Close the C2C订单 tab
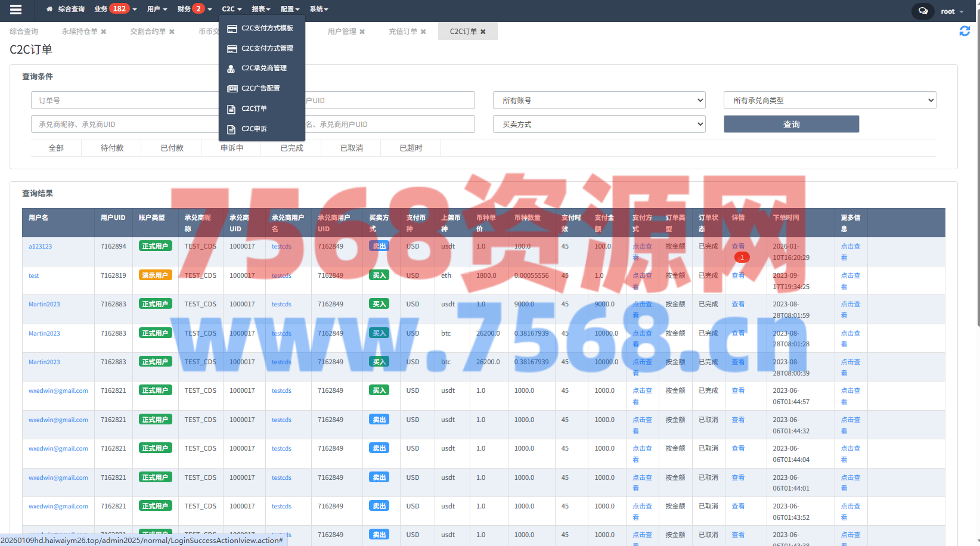This screenshot has height=546, width=980. coord(483,32)
